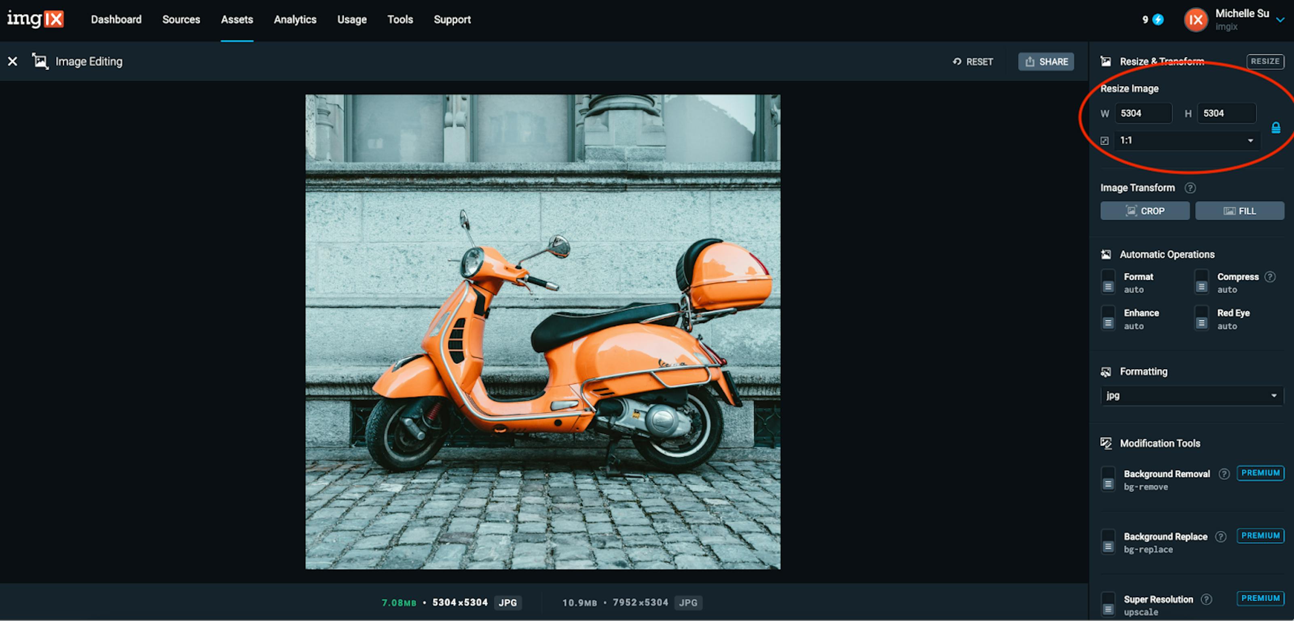Toggle the Format auto switch
Image resolution: width=1294 pixels, height=621 pixels.
[1108, 282]
